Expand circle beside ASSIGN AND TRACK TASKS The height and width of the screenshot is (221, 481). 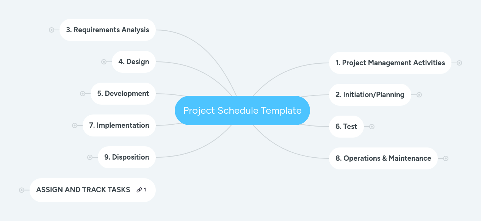[x=22, y=190]
